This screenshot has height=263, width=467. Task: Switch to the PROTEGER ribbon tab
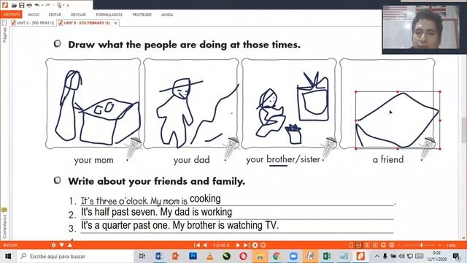coord(142,15)
